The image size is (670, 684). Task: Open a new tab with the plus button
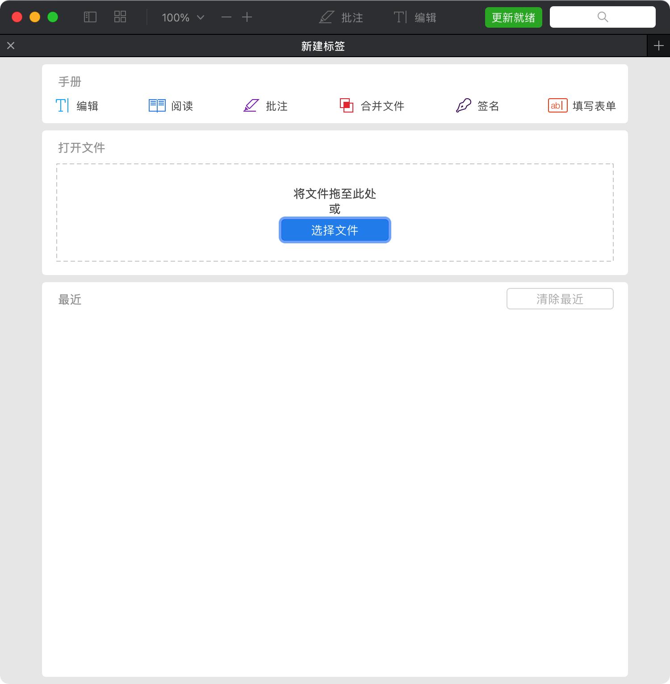pyautogui.click(x=658, y=46)
